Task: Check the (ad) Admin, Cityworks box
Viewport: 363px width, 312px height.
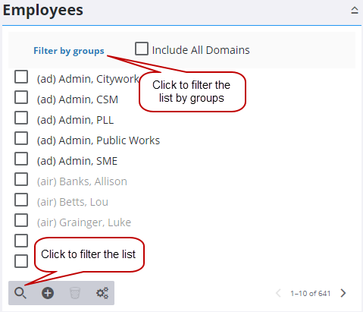Action: (x=21, y=77)
